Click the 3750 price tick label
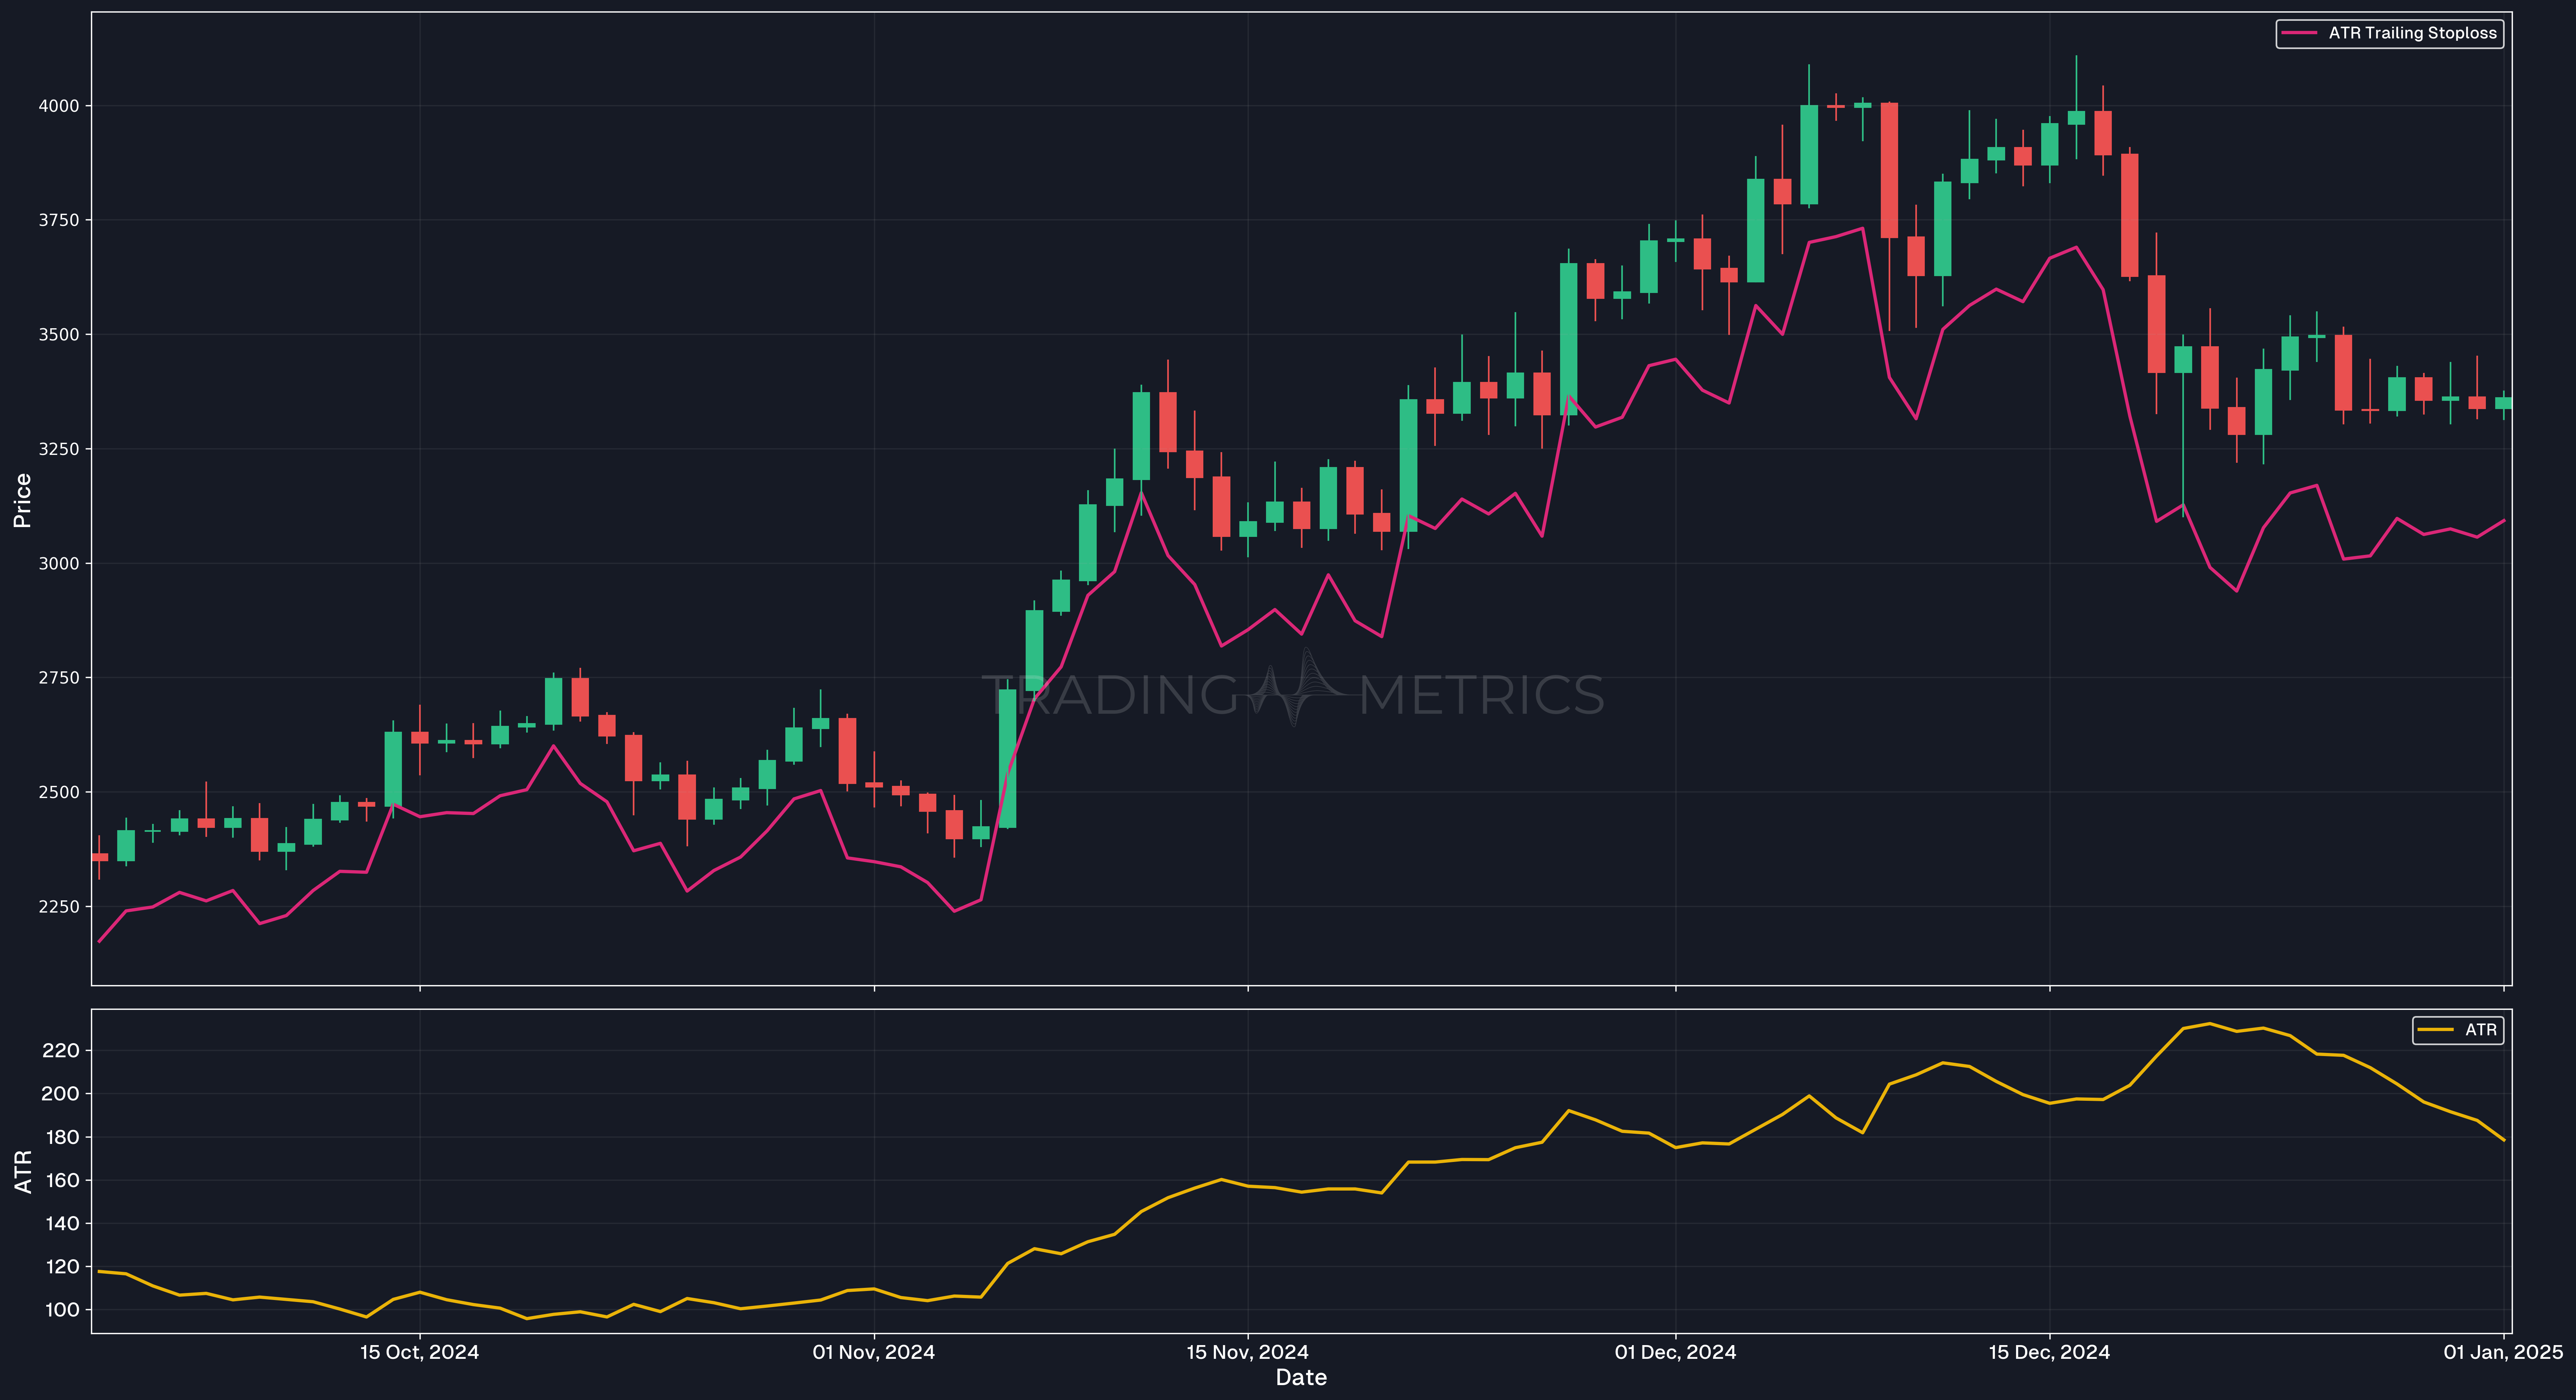Image resolution: width=2576 pixels, height=1400 pixels. [x=59, y=220]
